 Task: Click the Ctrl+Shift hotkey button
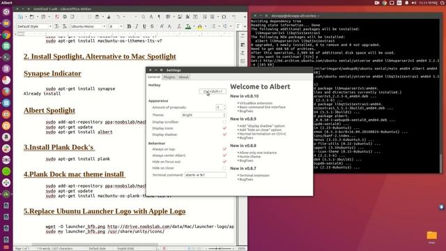[x=213, y=91]
